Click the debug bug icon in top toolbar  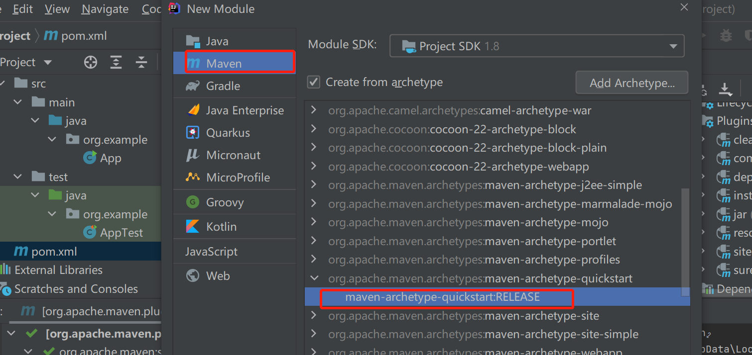point(726,35)
